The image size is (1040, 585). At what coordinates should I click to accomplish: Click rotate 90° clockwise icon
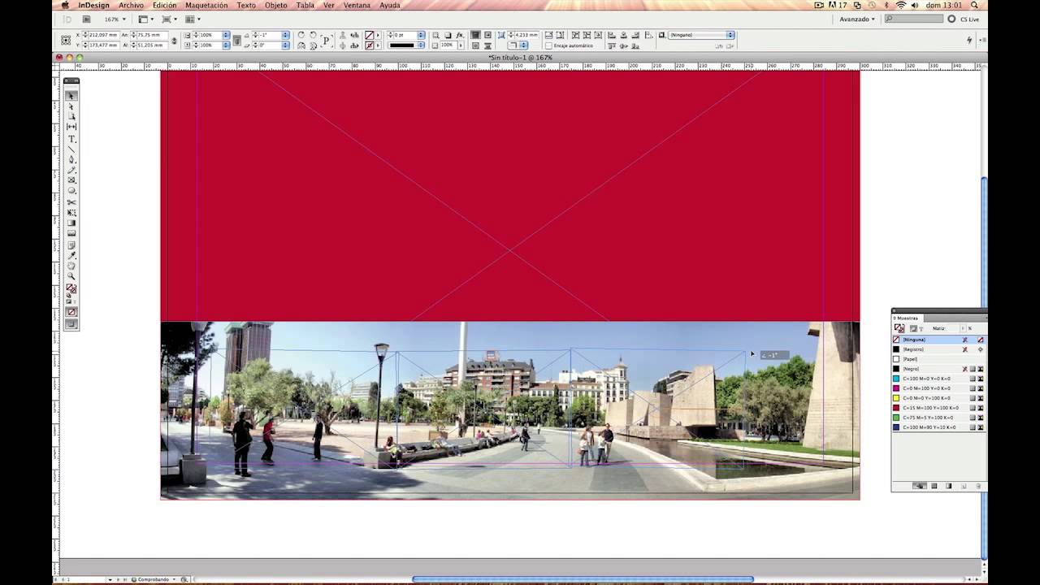click(x=301, y=35)
